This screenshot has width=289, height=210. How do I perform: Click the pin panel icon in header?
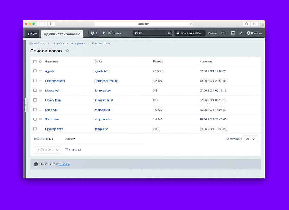[x=240, y=33]
